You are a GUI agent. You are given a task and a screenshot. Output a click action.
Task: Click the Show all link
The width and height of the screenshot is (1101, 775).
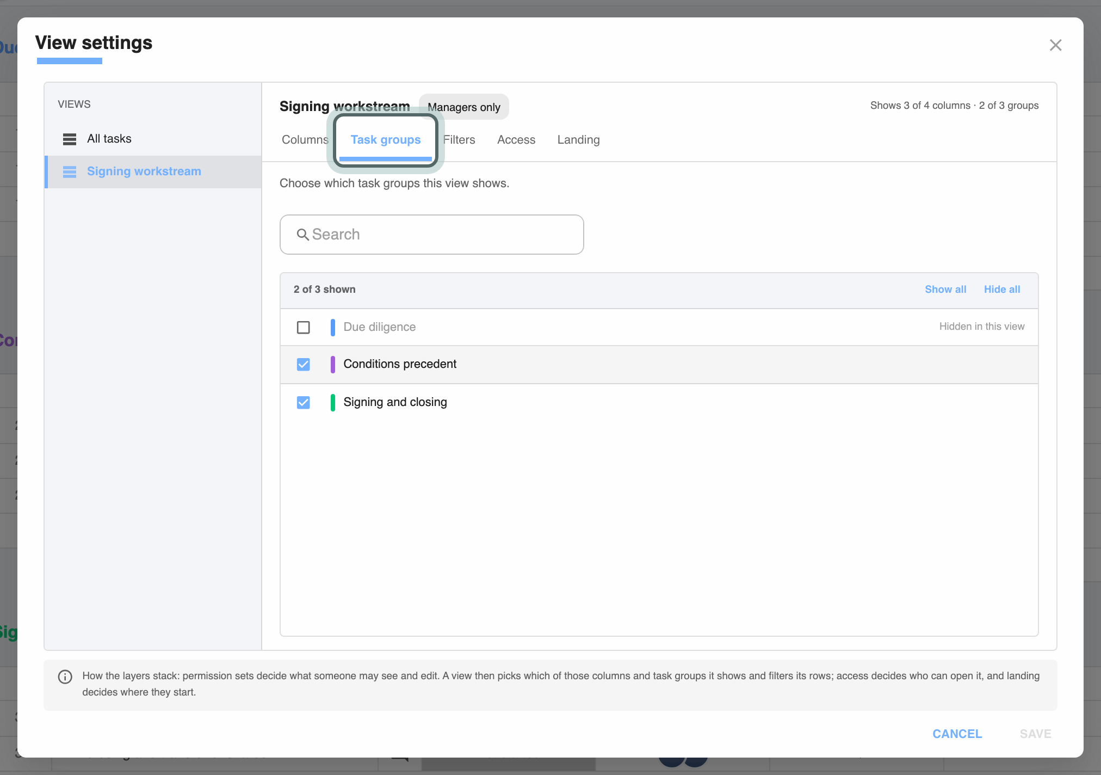point(945,290)
